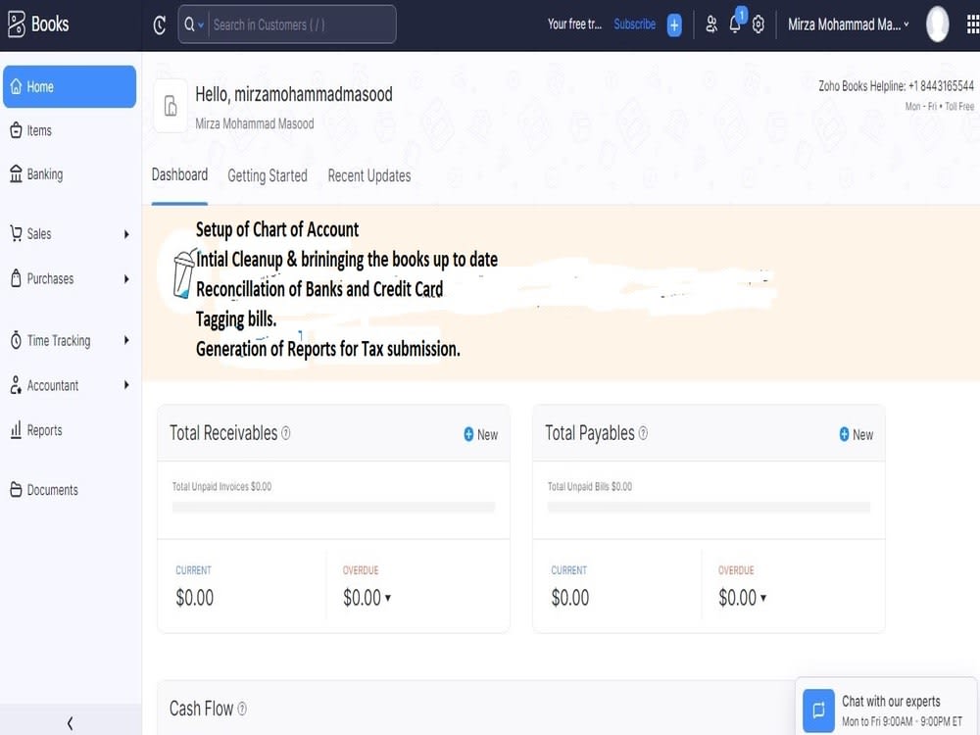Click the Receivables CURRENT $0.00 amount
980x735 pixels.
click(194, 598)
